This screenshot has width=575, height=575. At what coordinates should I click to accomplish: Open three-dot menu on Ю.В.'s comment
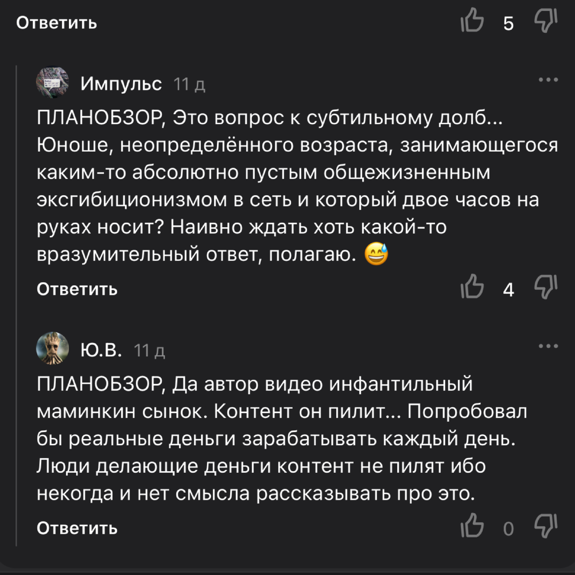548,346
